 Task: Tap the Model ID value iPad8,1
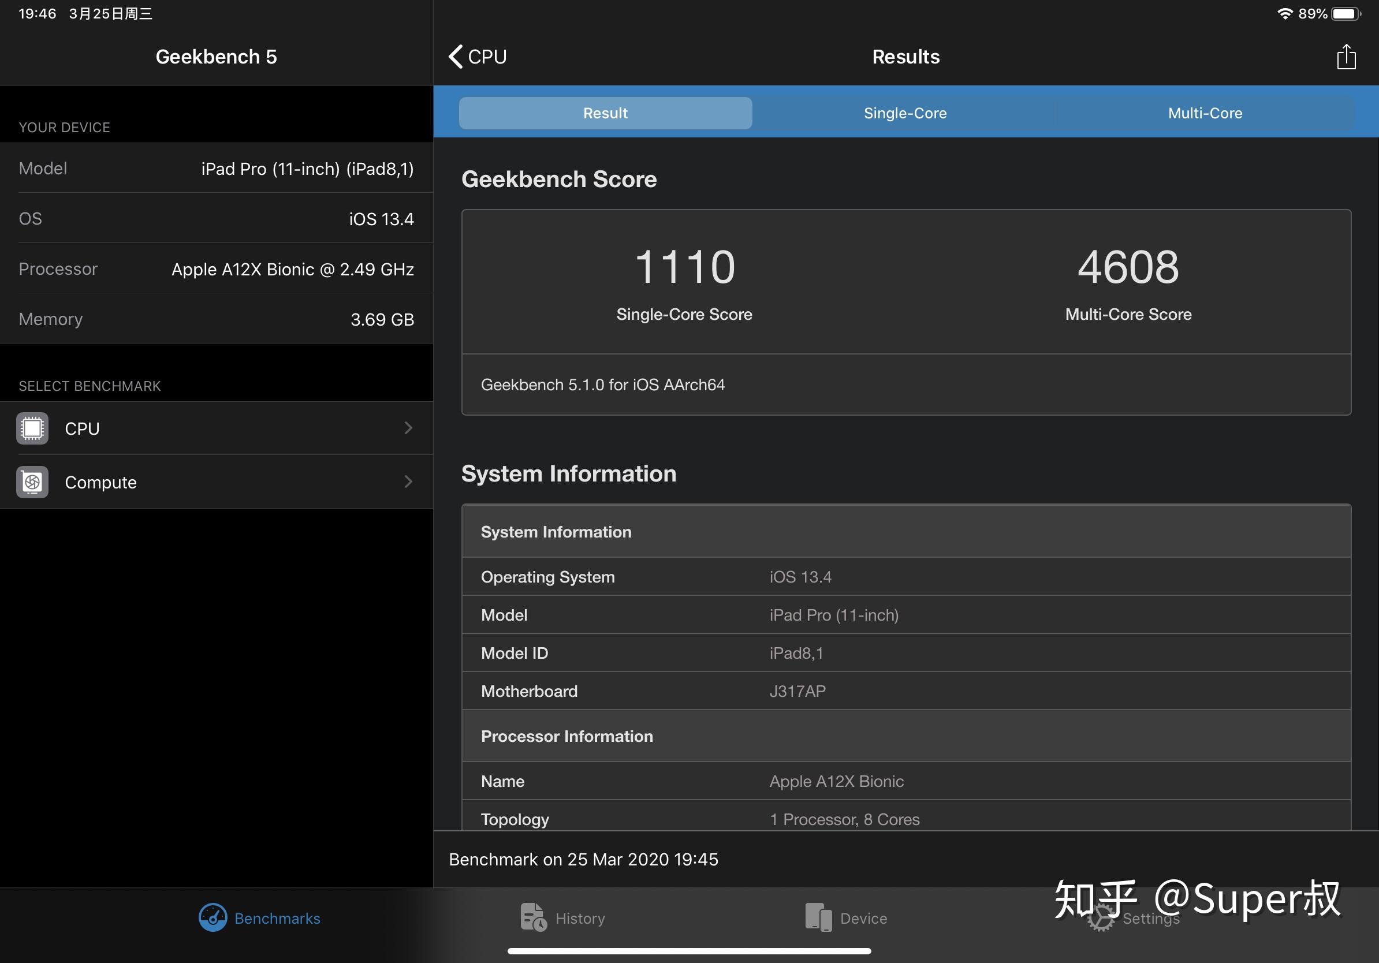[x=796, y=652]
